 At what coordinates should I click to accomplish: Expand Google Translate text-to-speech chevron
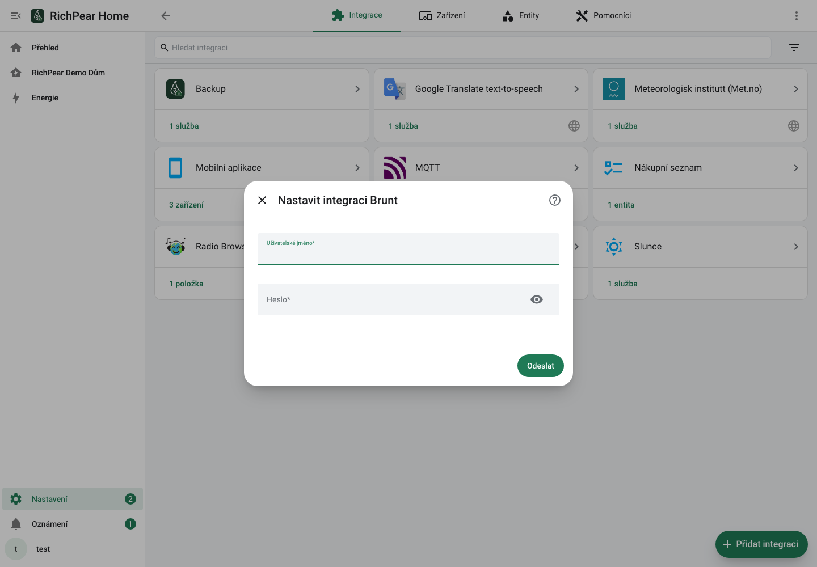tap(576, 89)
